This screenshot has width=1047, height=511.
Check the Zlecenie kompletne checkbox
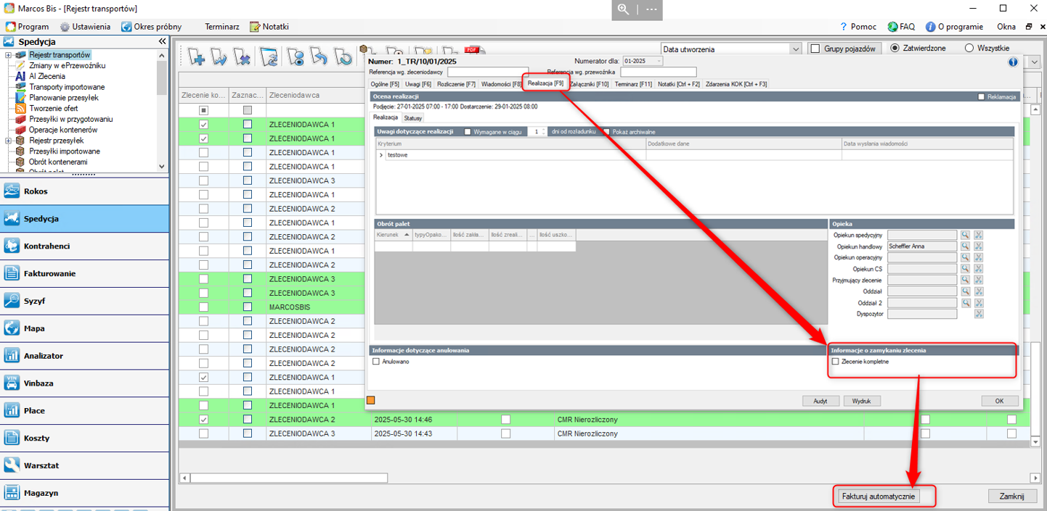point(835,362)
